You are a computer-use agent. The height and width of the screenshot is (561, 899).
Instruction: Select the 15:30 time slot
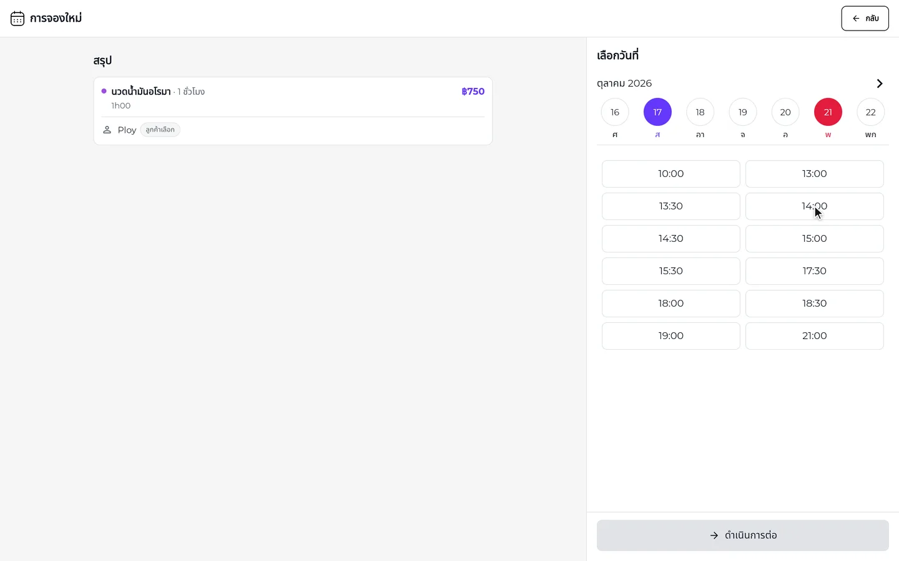(x=671, y=271)
